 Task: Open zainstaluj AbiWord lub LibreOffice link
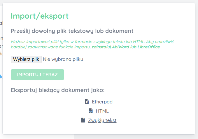click(126, 47)
